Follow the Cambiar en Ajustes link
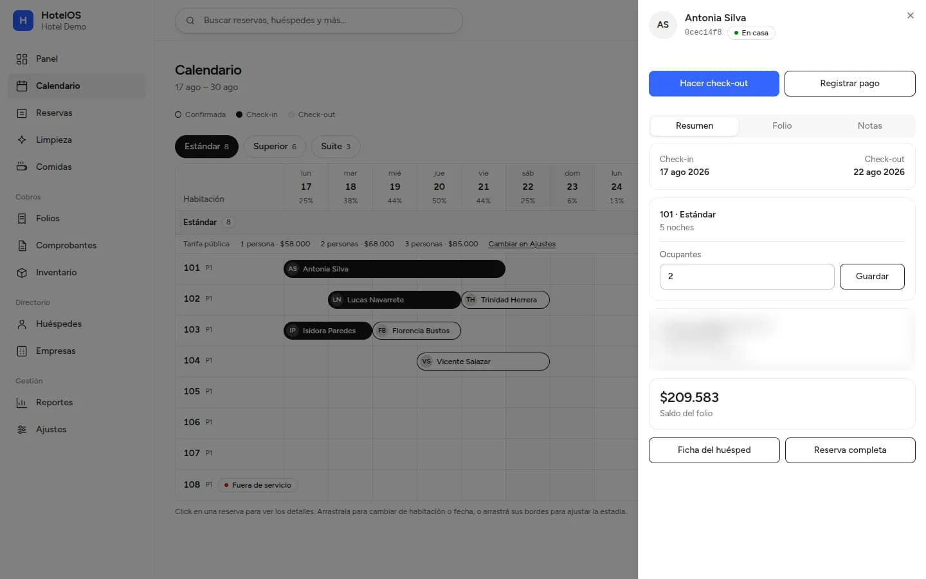 (522, 244)
